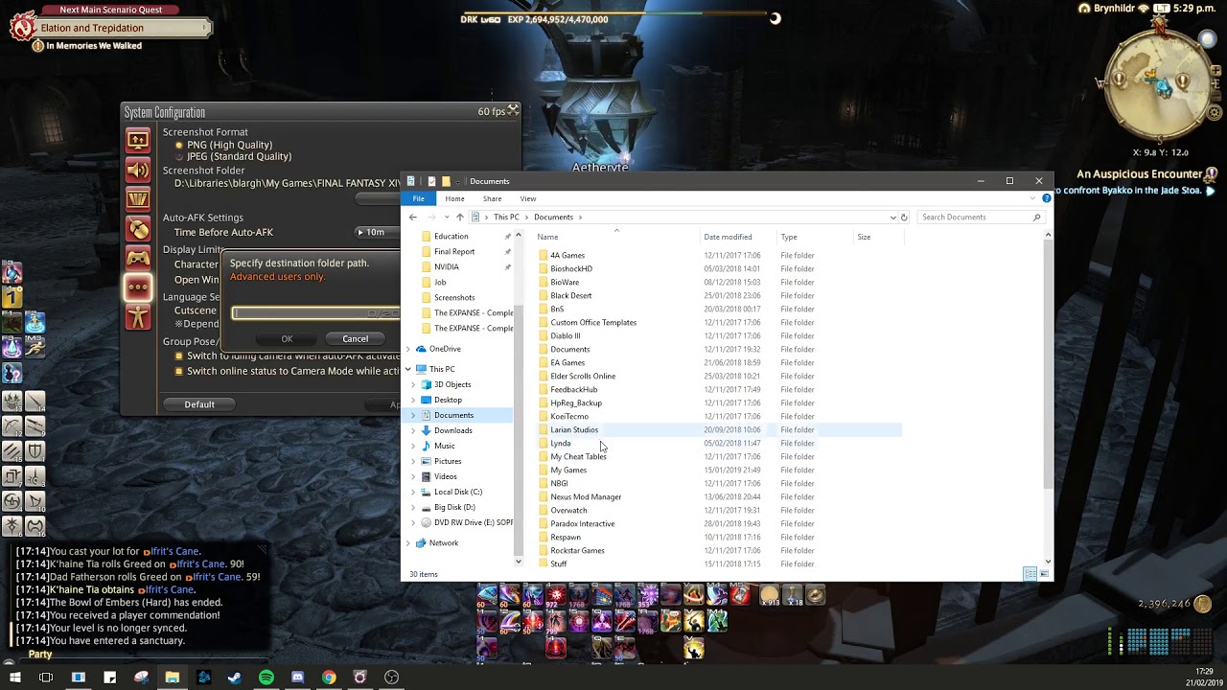Image resolution: width=1227 pixels, height=690 pixels.
Task: Click the Properties icon in Explorer quick access toolbar
Action: pyautogui.click(x=431, y=181)
